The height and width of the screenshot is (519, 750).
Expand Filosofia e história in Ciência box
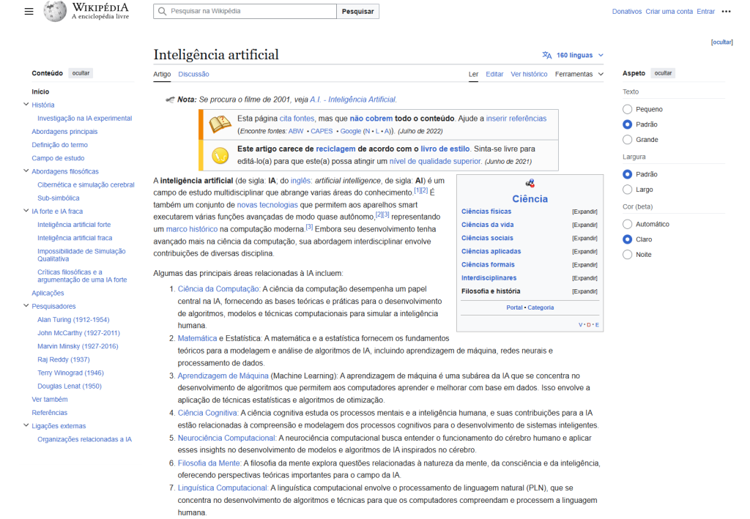click(584, 291)
